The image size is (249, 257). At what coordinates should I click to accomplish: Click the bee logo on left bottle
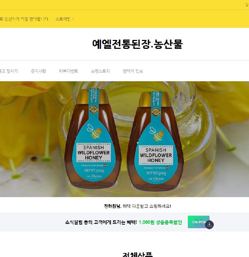tap(94, 131)
